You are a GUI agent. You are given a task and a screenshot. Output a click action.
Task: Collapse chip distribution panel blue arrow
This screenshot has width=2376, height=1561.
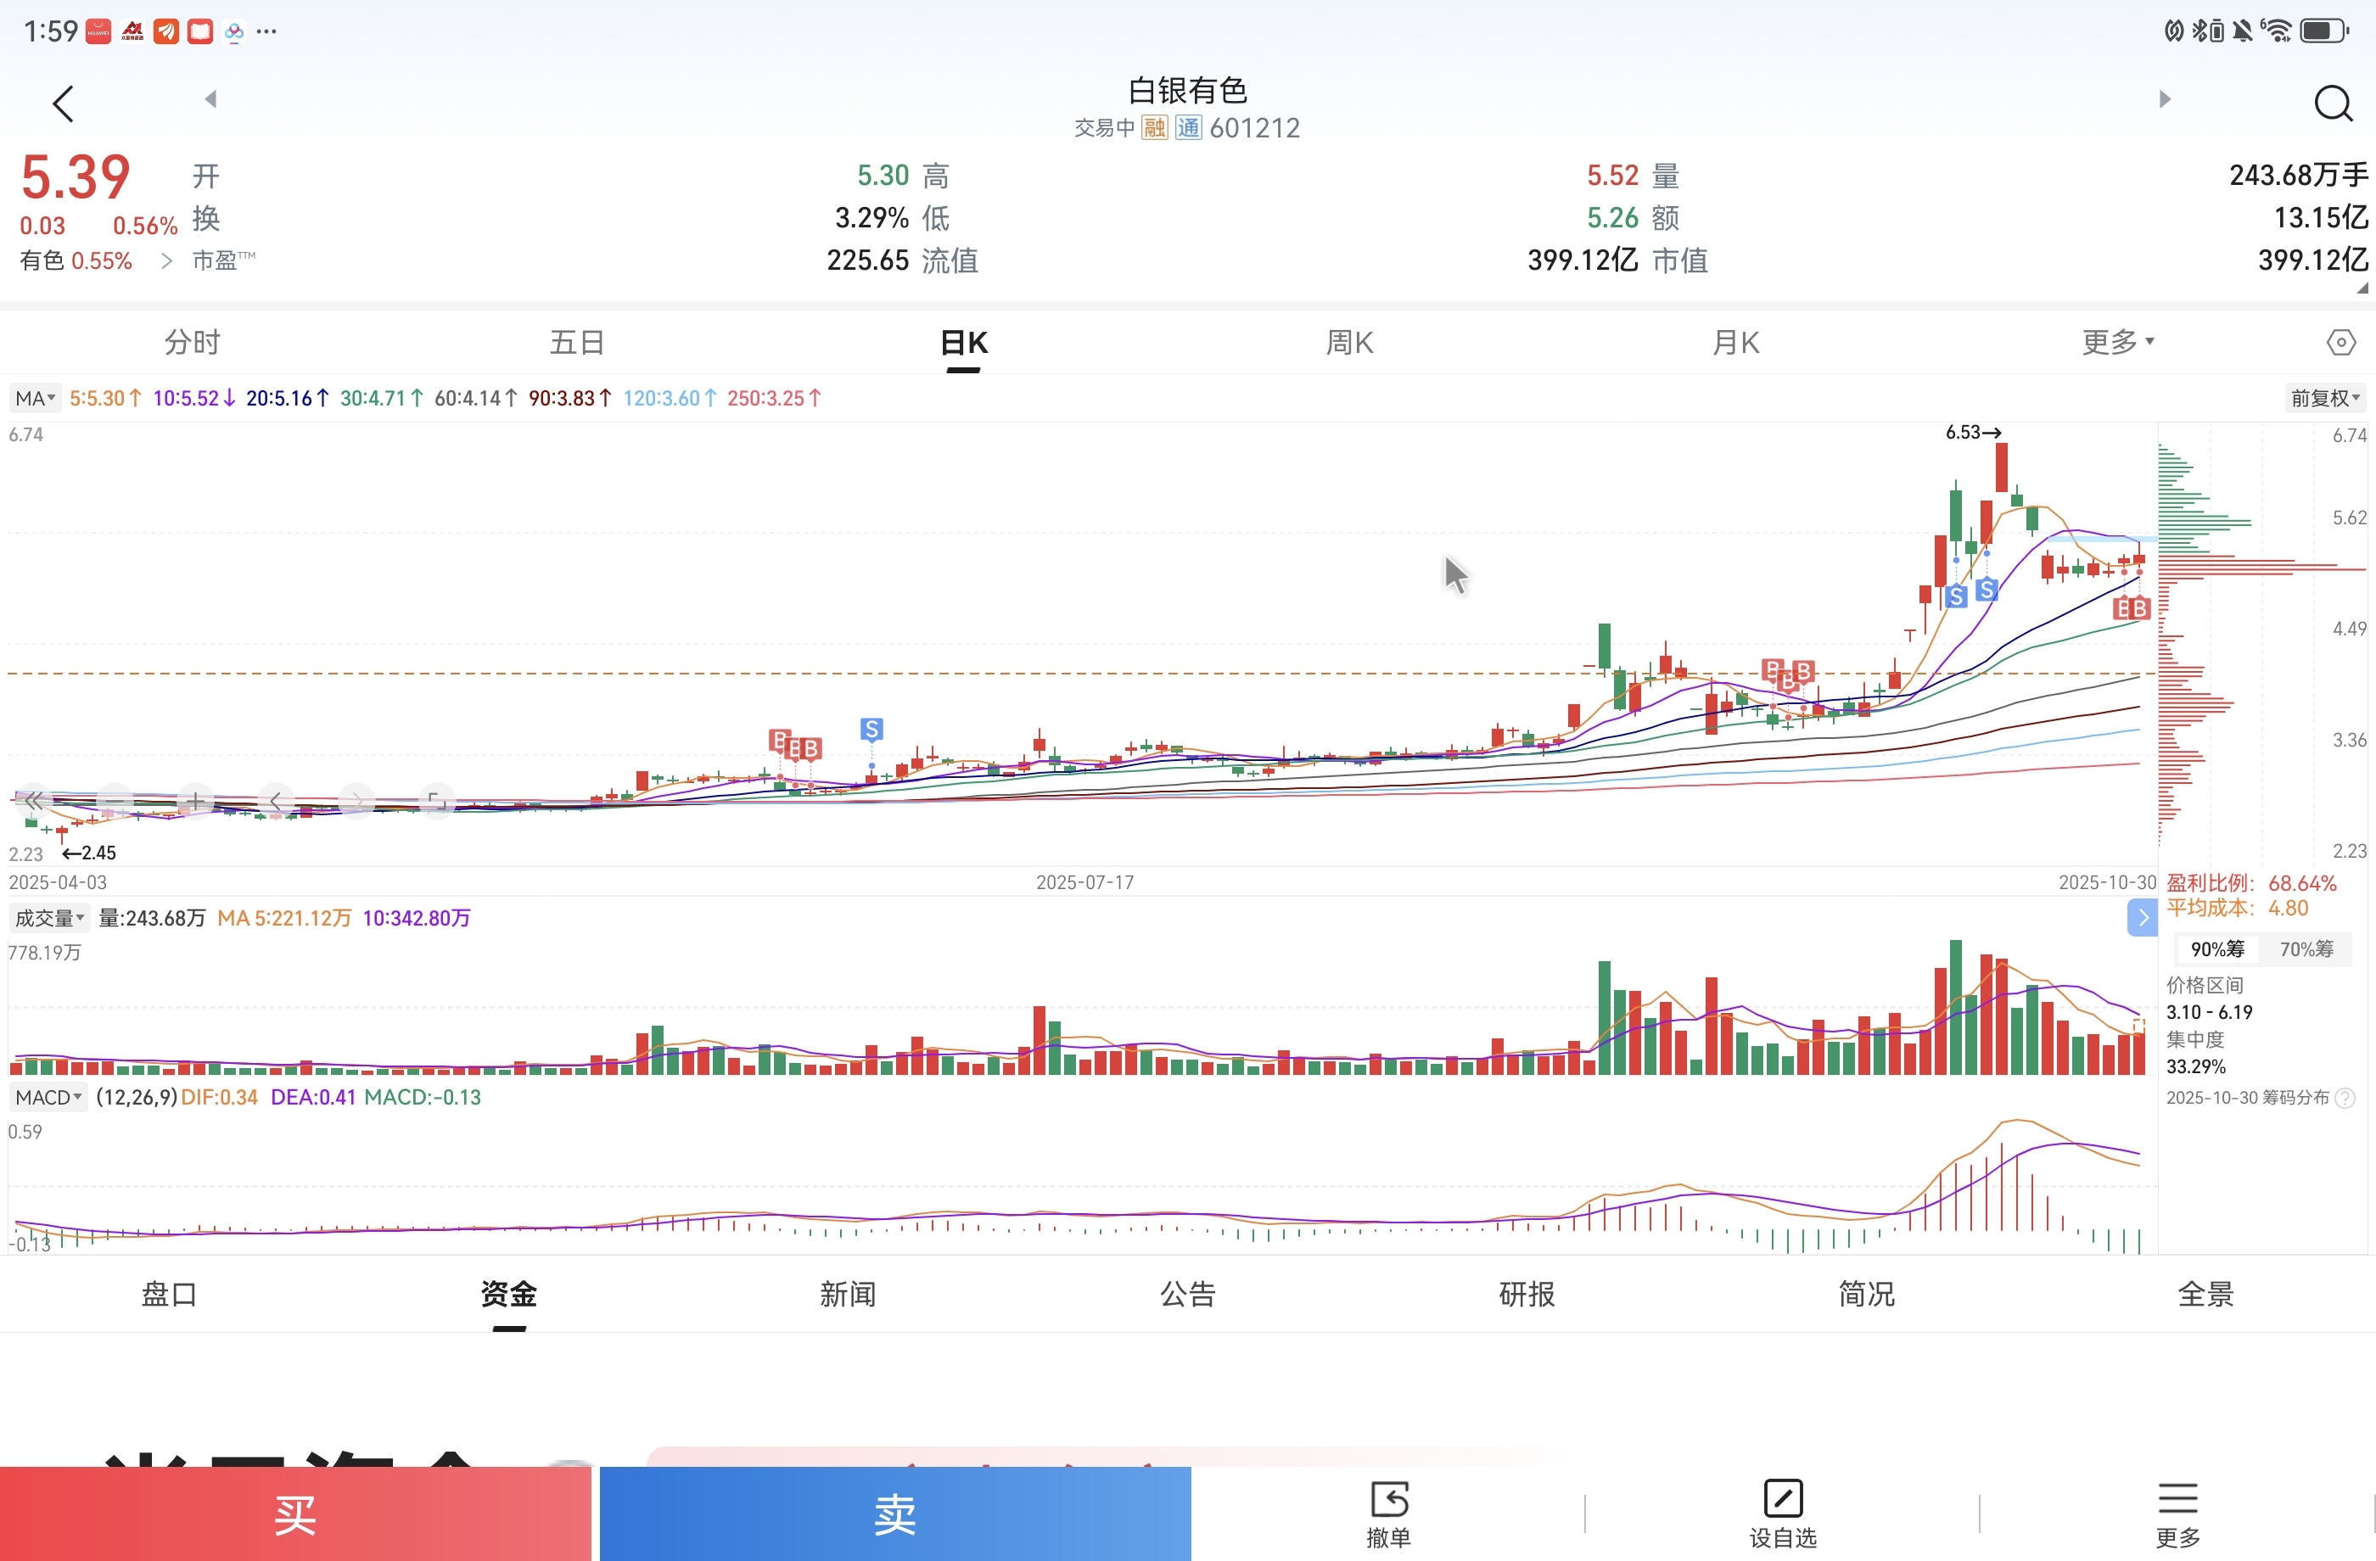click(2142, 917)
